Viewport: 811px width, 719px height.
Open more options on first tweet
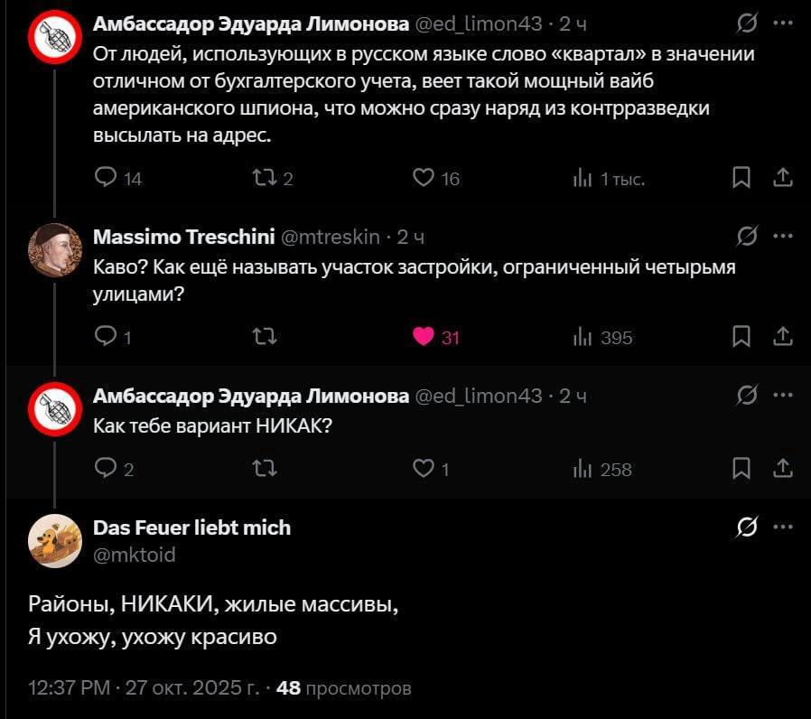784,23
